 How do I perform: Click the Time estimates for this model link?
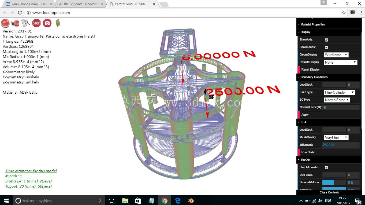coord(31,171)
